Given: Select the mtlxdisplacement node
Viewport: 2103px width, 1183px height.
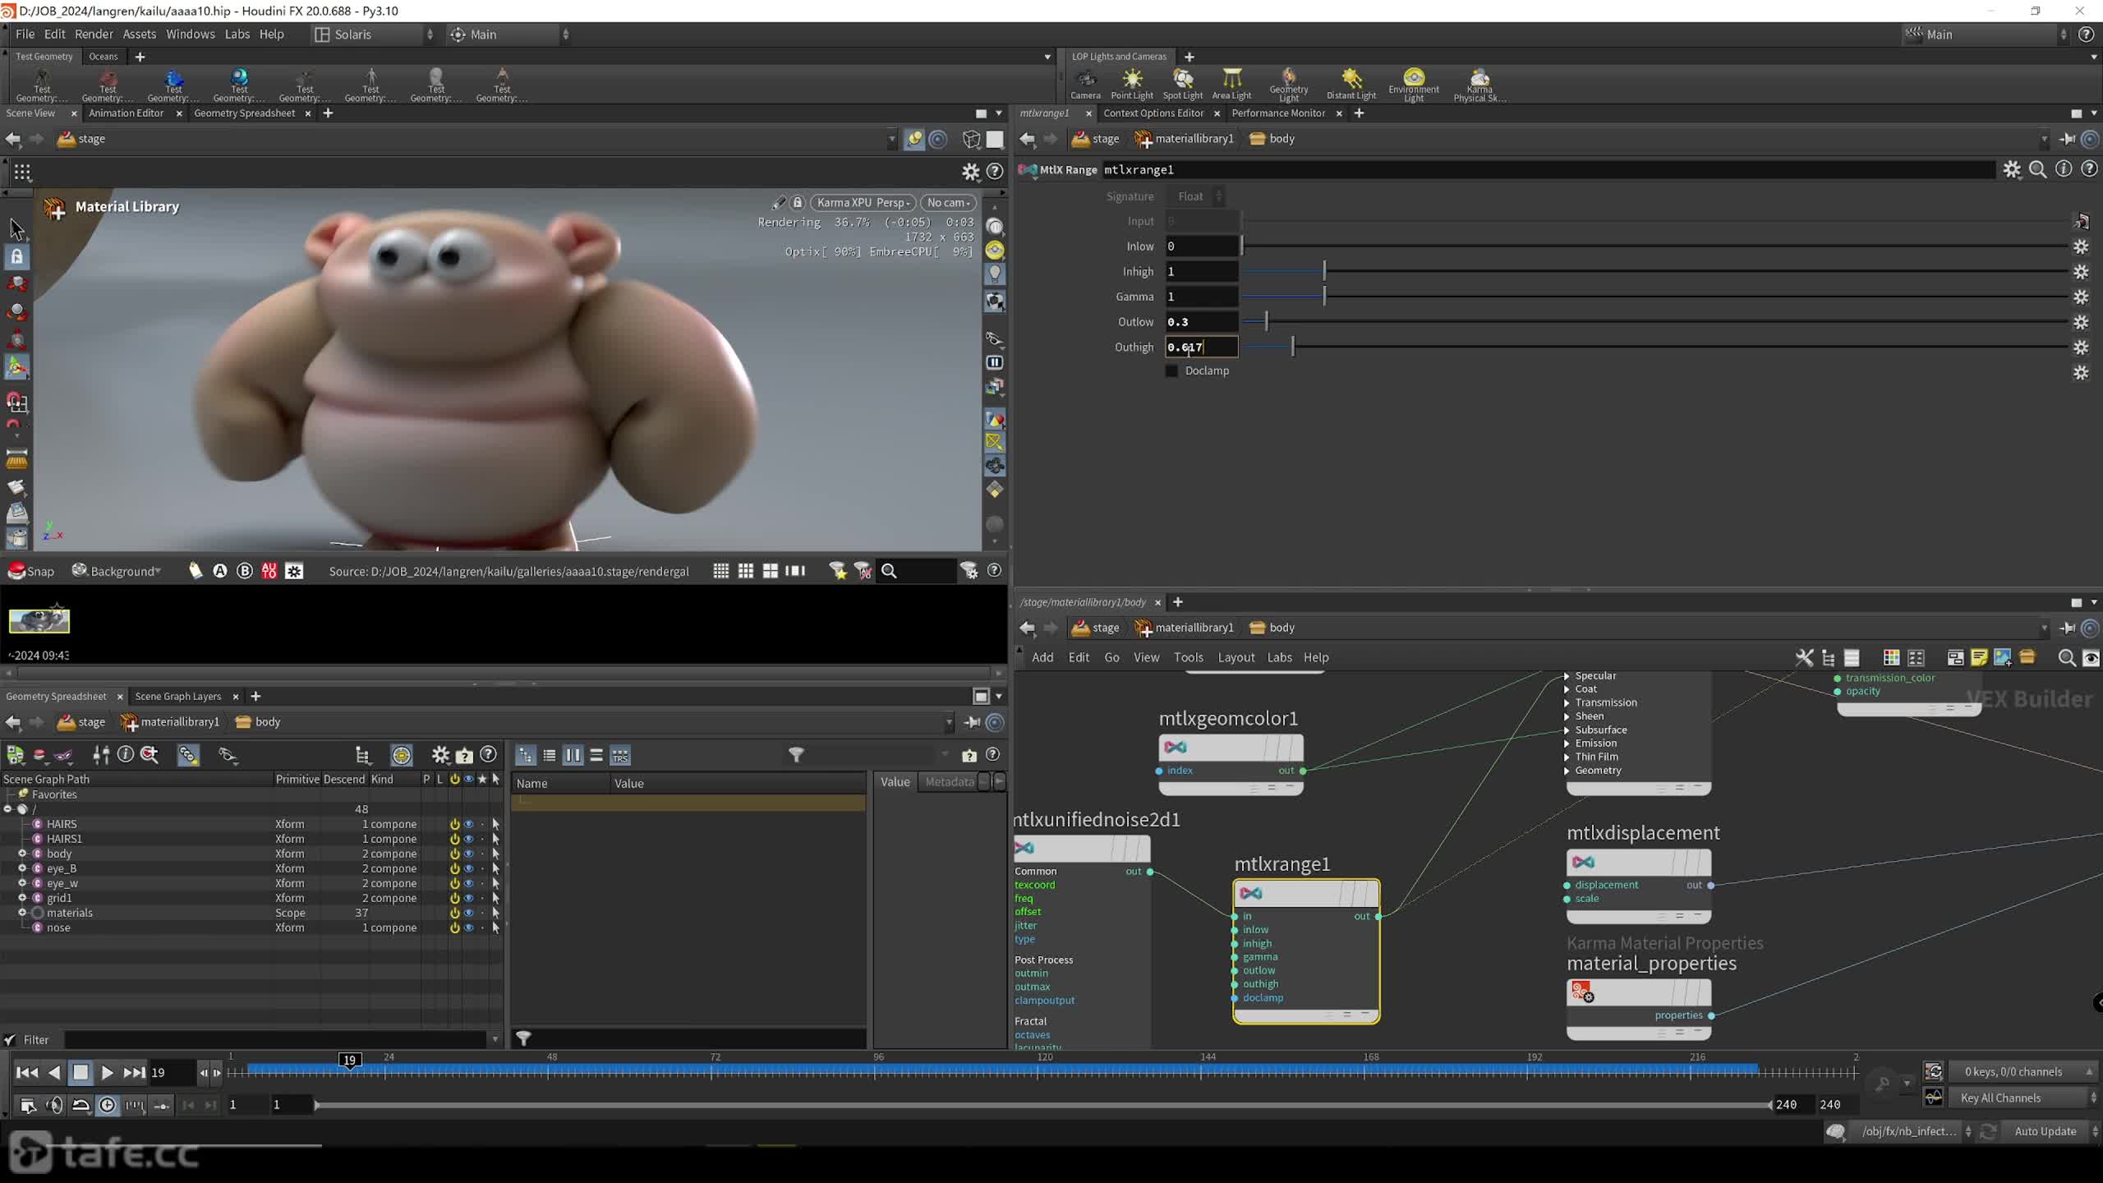Looking at the screenshot, I should click(1638, 863).
